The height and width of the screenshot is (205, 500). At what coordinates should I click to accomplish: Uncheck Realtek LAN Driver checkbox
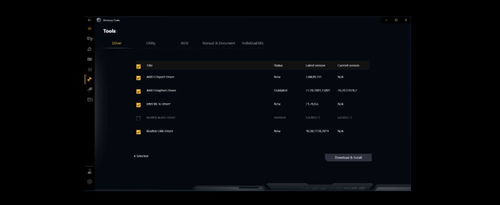click(138, 132)
